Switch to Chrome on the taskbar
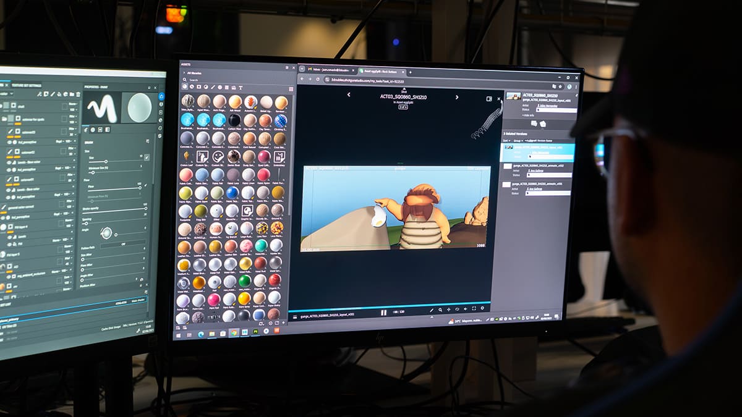 (234, 332)
